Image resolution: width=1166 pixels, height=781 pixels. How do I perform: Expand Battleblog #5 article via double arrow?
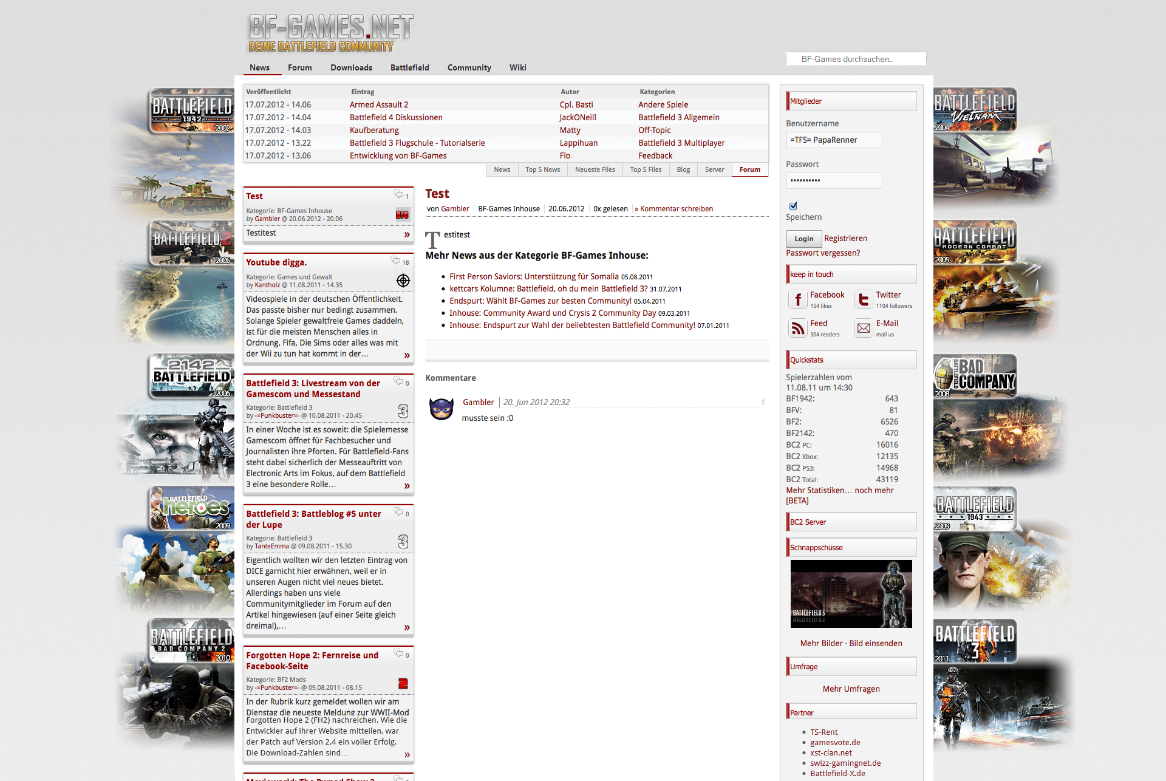407,627
